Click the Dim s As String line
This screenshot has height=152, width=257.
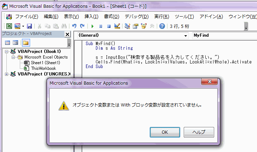114,48
